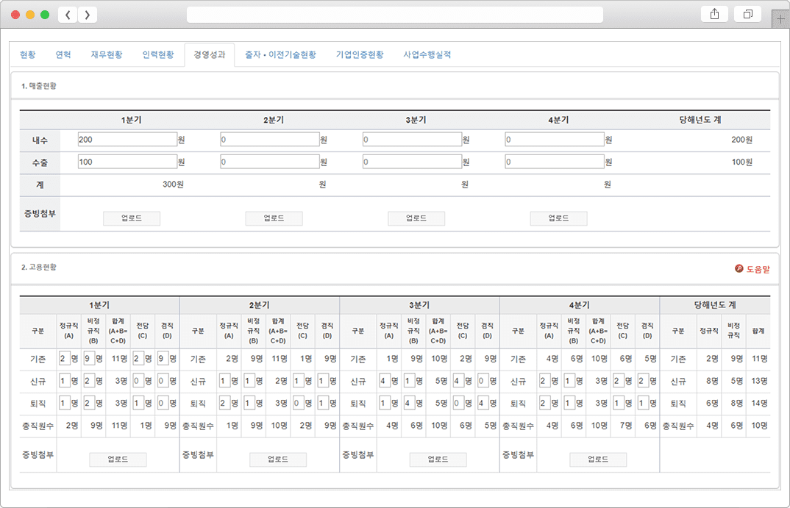Add a new tab with plus icon
The height and width of the screenshot is (508, 790).
[780, 19]
